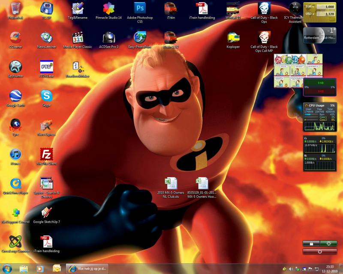Select the network traffic meter gadget
This screenshot has height=274, width=343.
pyautogui.click(x=319, y=87)
